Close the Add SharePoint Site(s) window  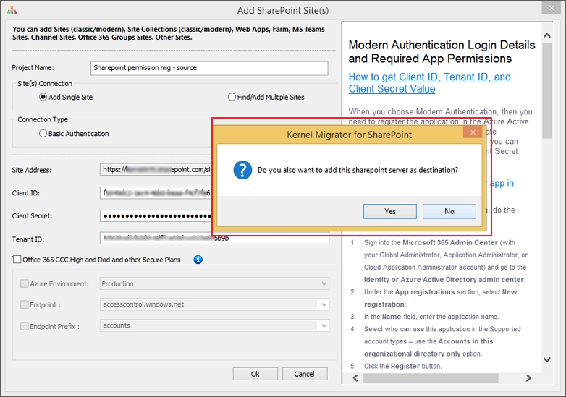[x=552, y=7]
